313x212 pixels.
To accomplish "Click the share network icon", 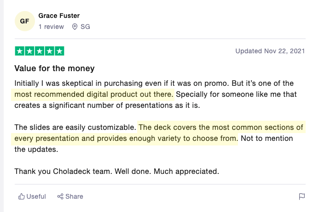I will [x=60, y=196].
